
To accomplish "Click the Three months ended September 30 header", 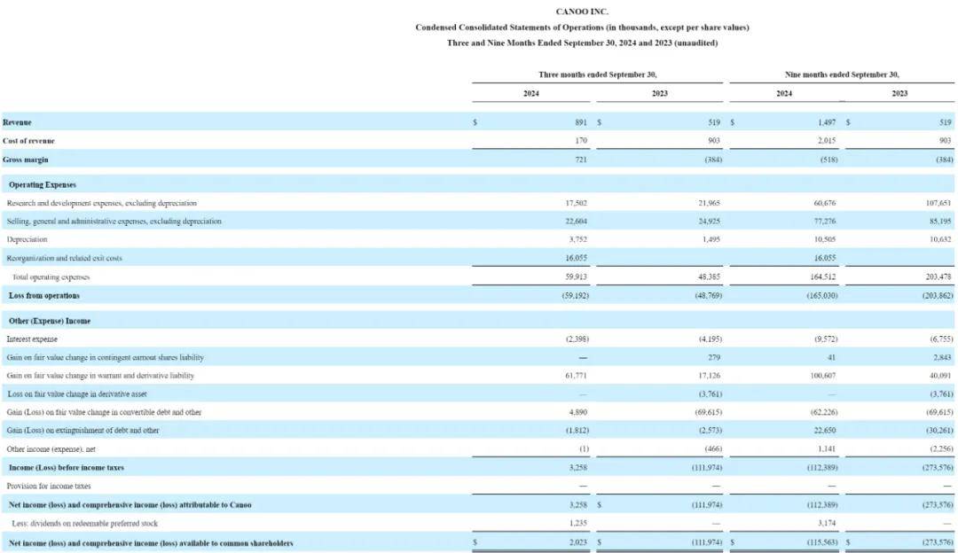I will (x=597, y=74).
